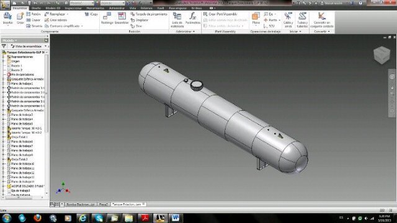Click the iCopy tool
The image size is (397, 223).
coord(91,14)
